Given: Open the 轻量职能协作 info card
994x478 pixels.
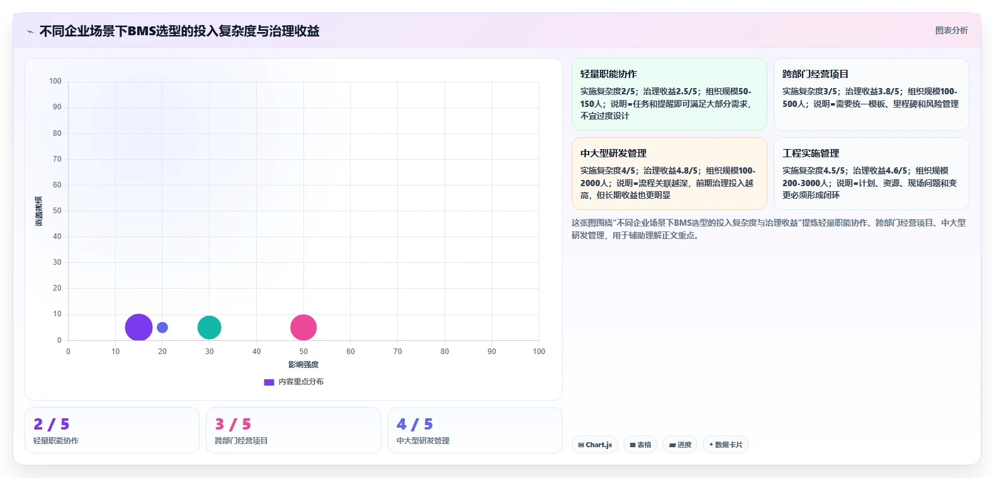Looking at the screenshot, I should 669,94.
